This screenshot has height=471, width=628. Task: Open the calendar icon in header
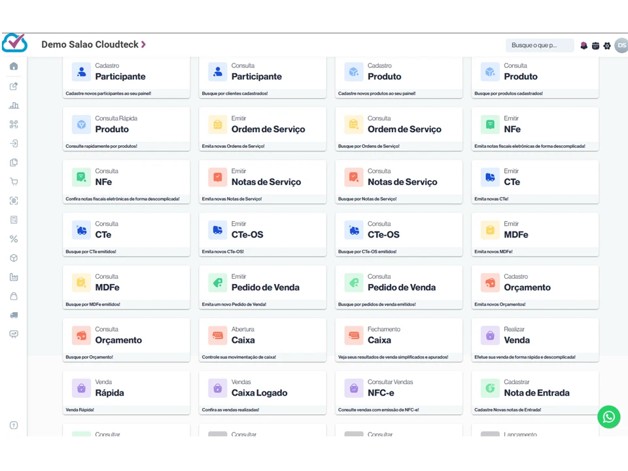tap(595, 46)
